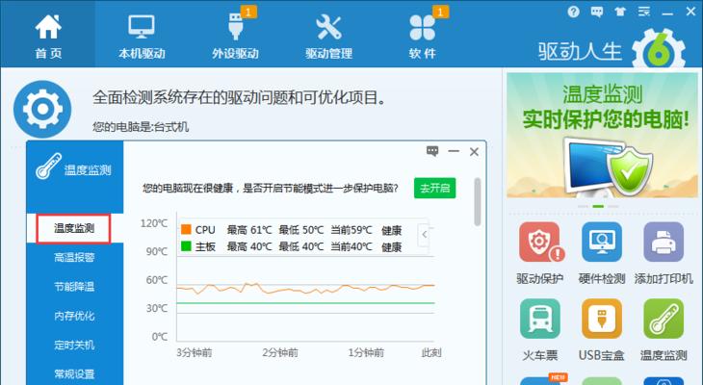Click the CPU 最高 61℃ value
Image resolution: width=703 pixels, height=385 pixels.
pos(249,230)
